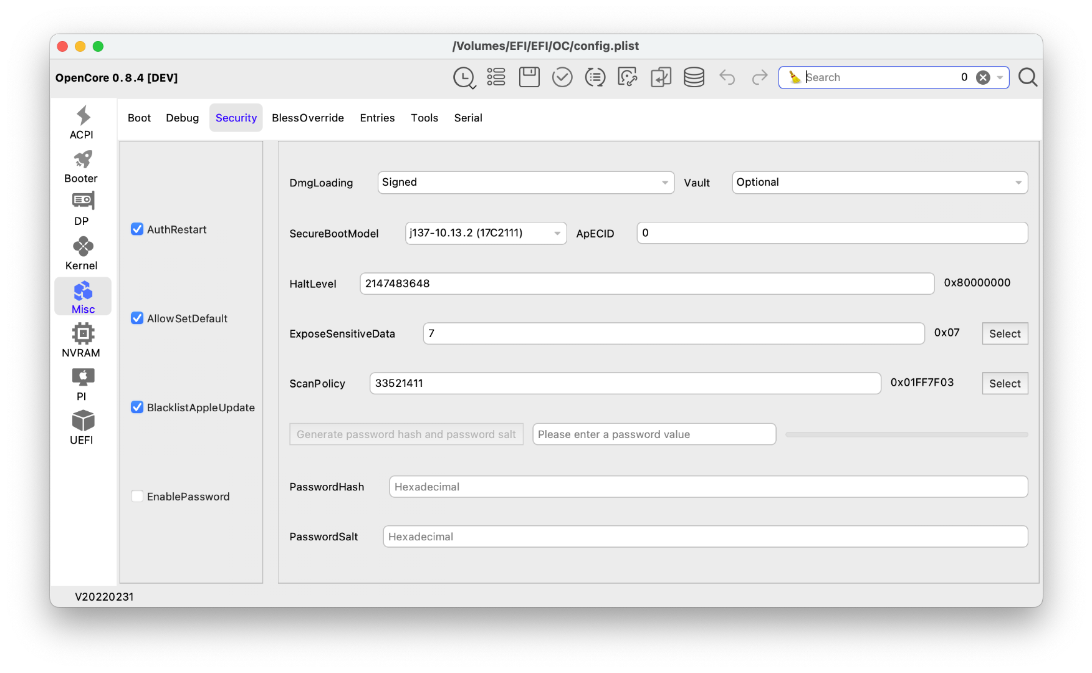The height and width of the screenshot is (673, 1092).
Task: Uncheck the BlacklistAppleUpdate checkbox
Action: (137, 408)
